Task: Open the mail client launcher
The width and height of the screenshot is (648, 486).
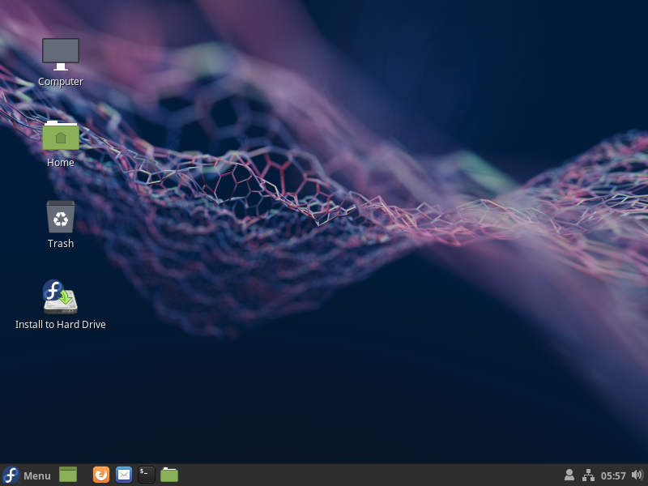Action: pos(124,475)
